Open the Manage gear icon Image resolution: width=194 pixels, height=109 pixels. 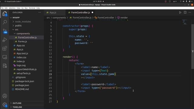tap(5, 105)
